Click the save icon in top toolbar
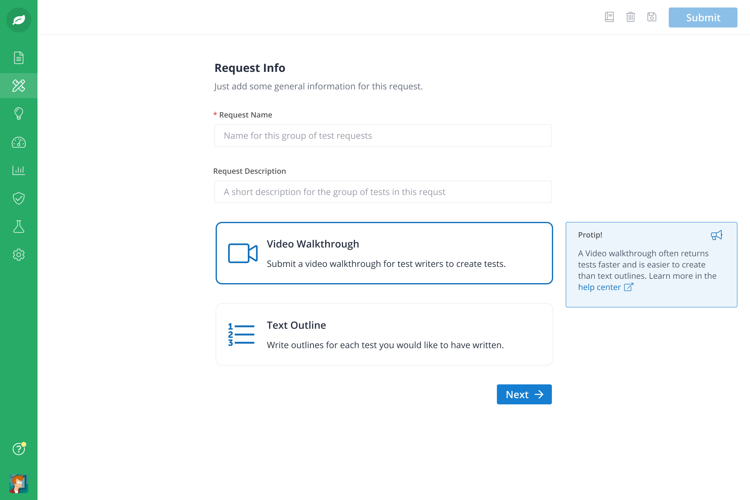The height and width of the screenshot is (500, 750). click(652, 17)
